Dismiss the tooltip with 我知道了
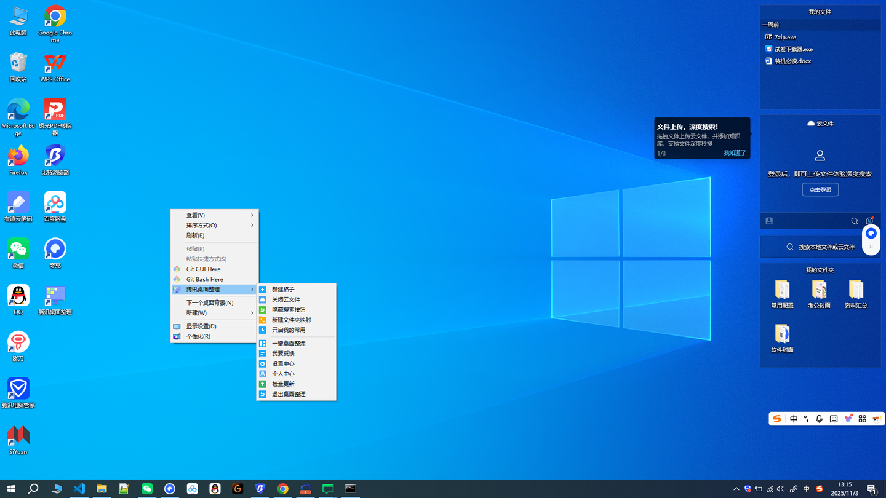The height and width of the screenshot is (498, 886). click(735, 153)
